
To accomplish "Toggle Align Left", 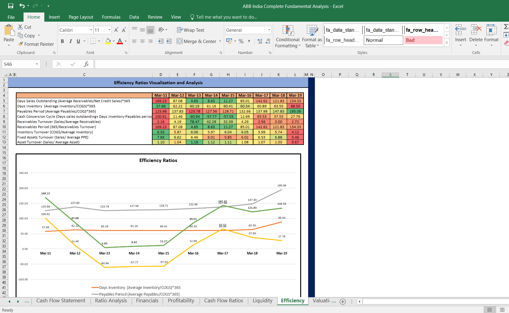I will click(135, 41).
